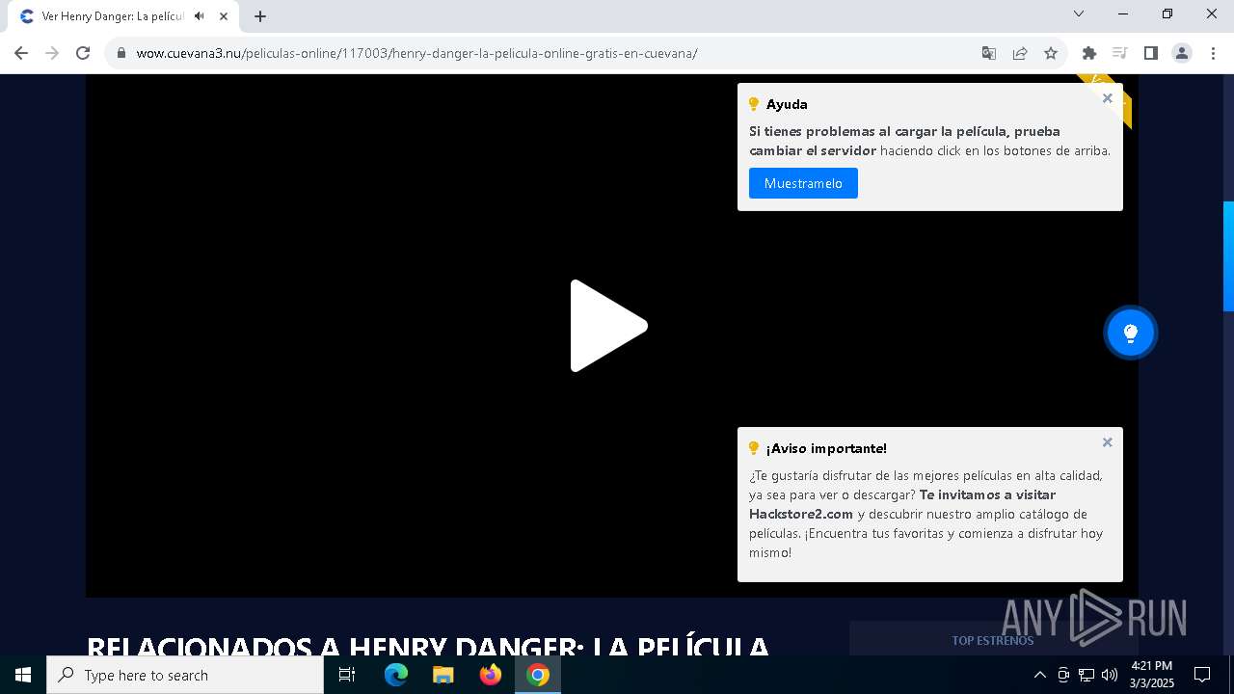The image size is (1234, 694).
Task: Click the Hackstore2.com text
Action: coord(801,514)
